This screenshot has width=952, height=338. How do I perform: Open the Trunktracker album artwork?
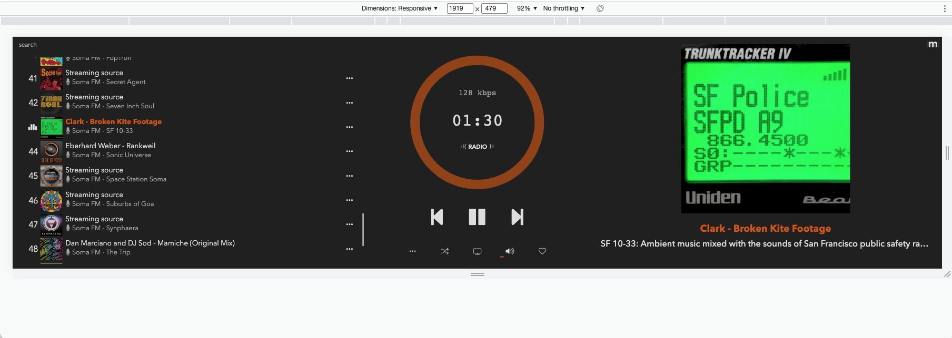pos(766,129)
